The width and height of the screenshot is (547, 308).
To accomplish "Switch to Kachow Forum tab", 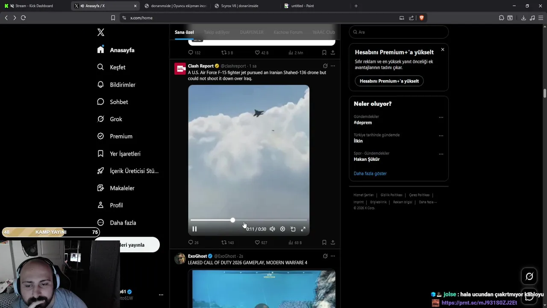I will (288, 32).
